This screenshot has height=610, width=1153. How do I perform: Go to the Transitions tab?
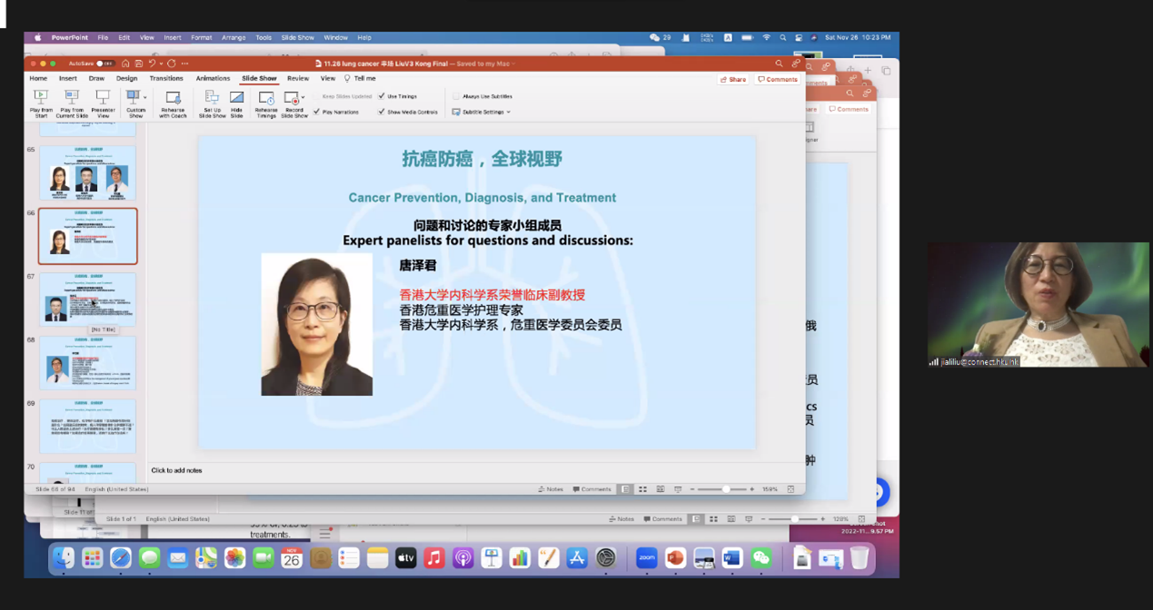pos(166,78)
